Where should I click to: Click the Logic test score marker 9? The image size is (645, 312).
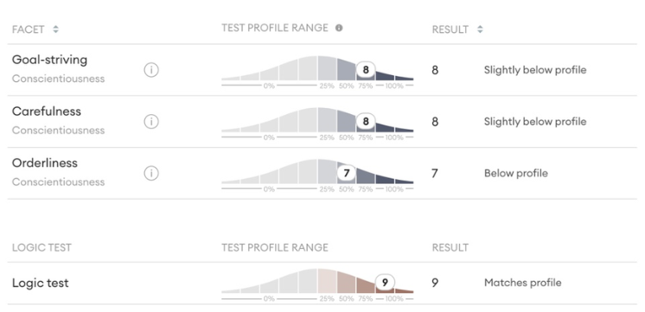385,283
